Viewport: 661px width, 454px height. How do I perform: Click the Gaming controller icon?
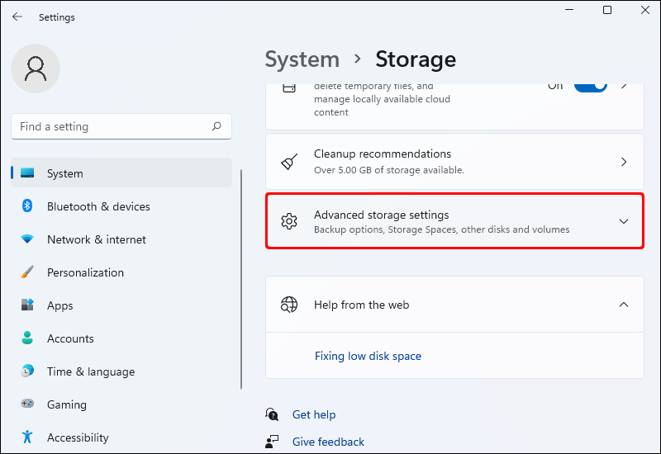tap(27, 404)
